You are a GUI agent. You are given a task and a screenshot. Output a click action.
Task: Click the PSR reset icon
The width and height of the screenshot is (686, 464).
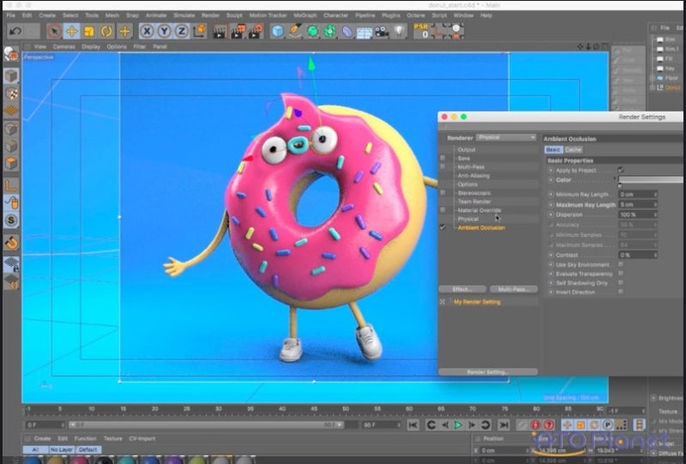421,31
